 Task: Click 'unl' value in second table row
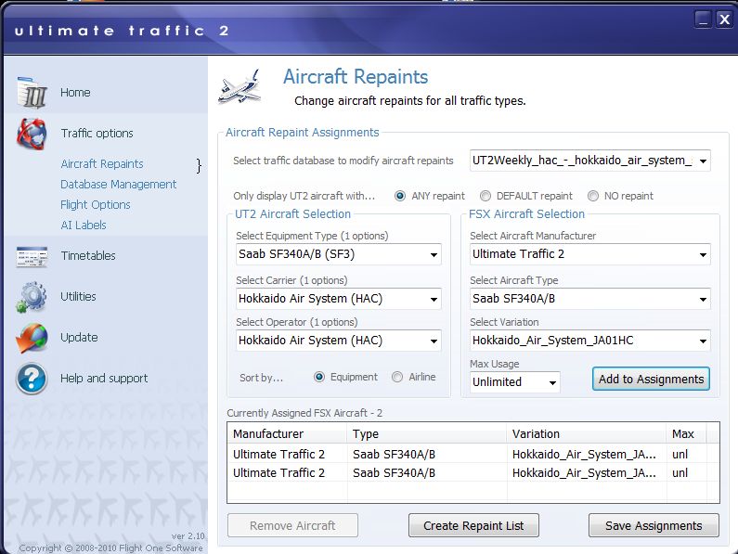coord(680,472)
